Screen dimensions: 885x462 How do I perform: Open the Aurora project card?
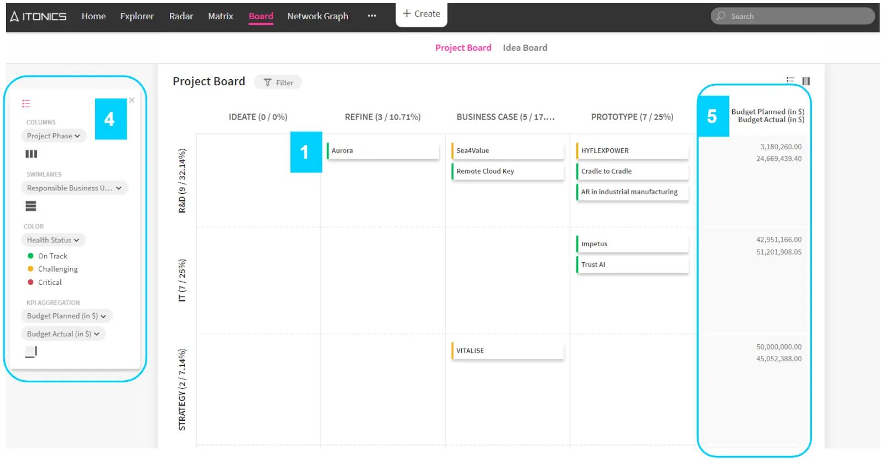tap(383, 150)
